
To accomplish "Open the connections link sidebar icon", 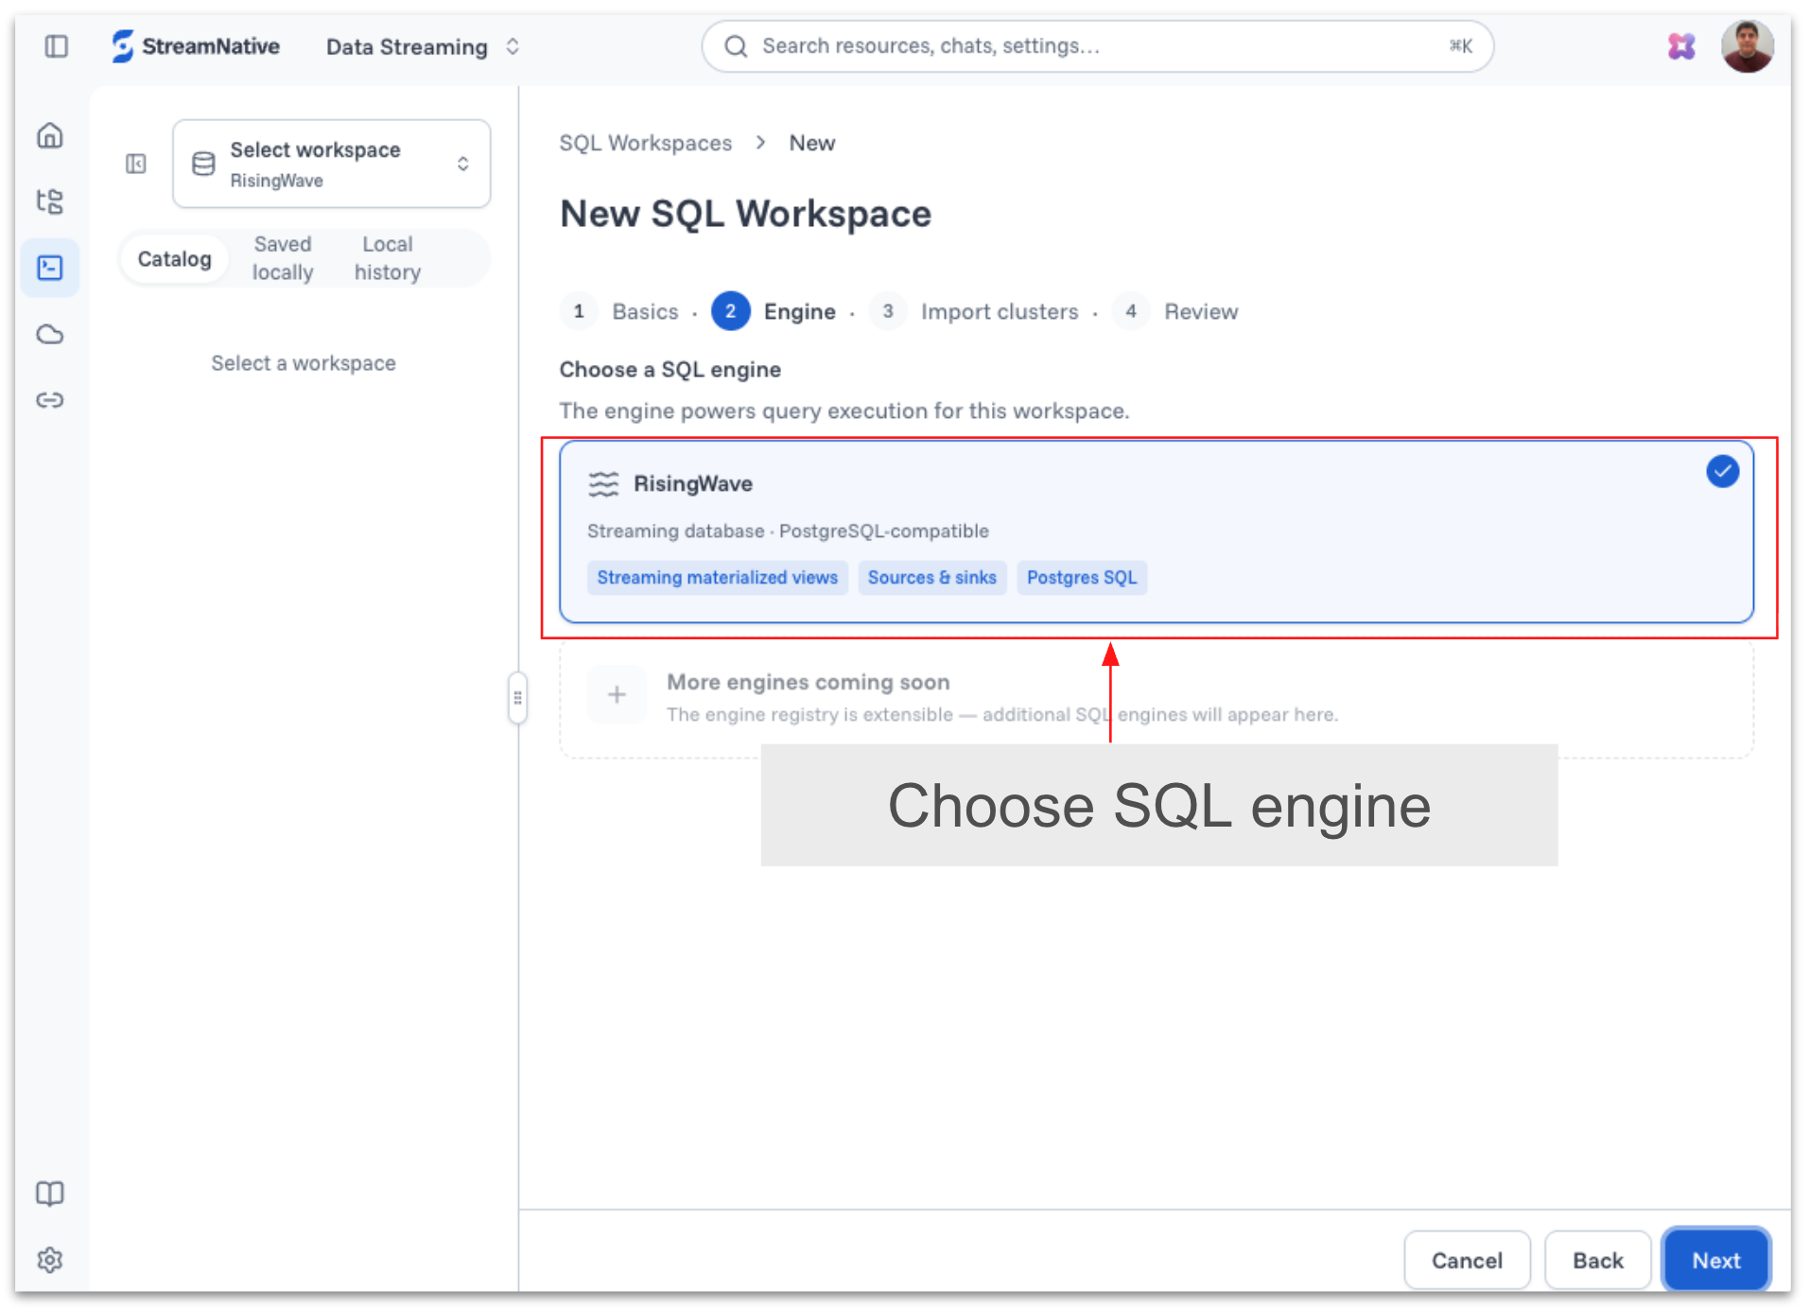I will (x=50, y=400).
